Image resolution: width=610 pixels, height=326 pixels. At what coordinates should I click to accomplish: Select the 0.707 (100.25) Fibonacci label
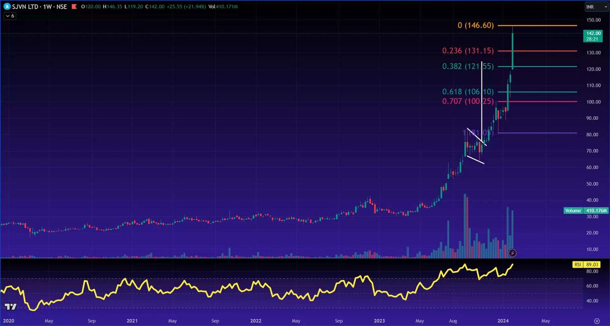468,102
